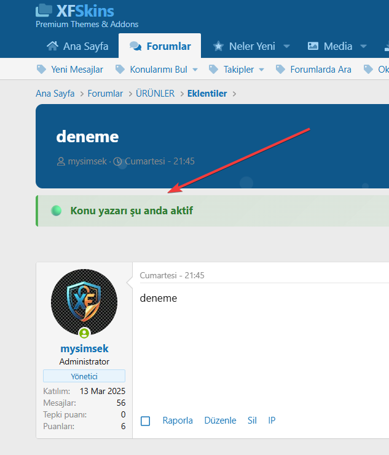Click the IP link under the post
Screen dimensions: 389x455
[x=272, y=421]
